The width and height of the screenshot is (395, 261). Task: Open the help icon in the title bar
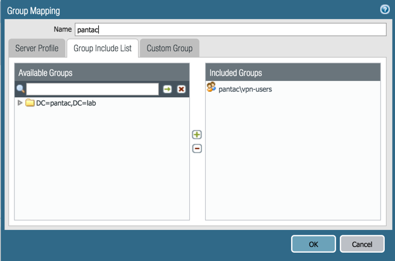384,9
